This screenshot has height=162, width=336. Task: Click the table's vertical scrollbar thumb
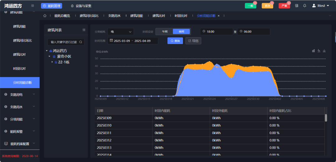[326, 118]
